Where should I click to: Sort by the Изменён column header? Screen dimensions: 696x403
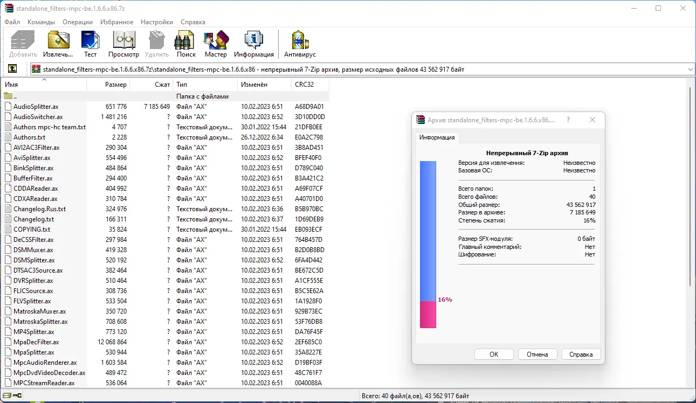point(265,85)
